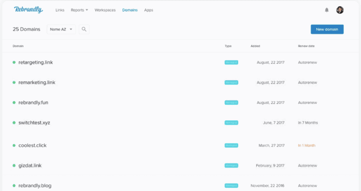This screenshot has width=361, height=191.
Task: Go to Links page
Action: pos(60,10)
